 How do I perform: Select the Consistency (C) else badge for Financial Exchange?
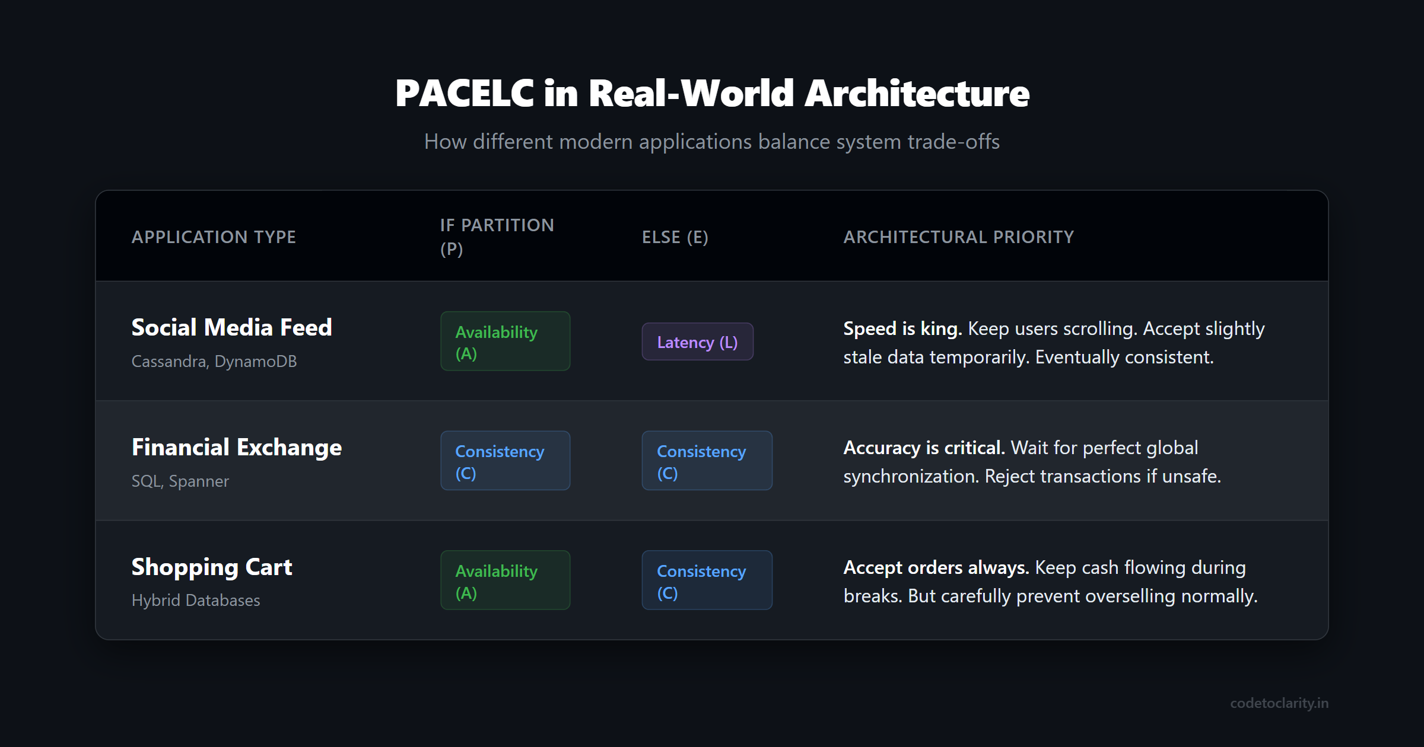click(x=707, y=461)
